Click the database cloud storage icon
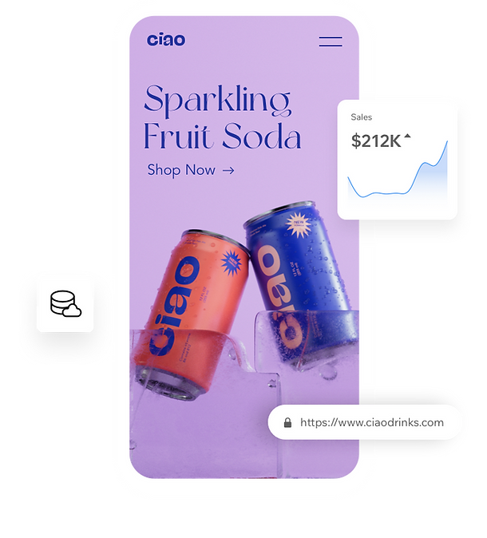Viewport: 487px width, 538px height. (x=65, y=303)
